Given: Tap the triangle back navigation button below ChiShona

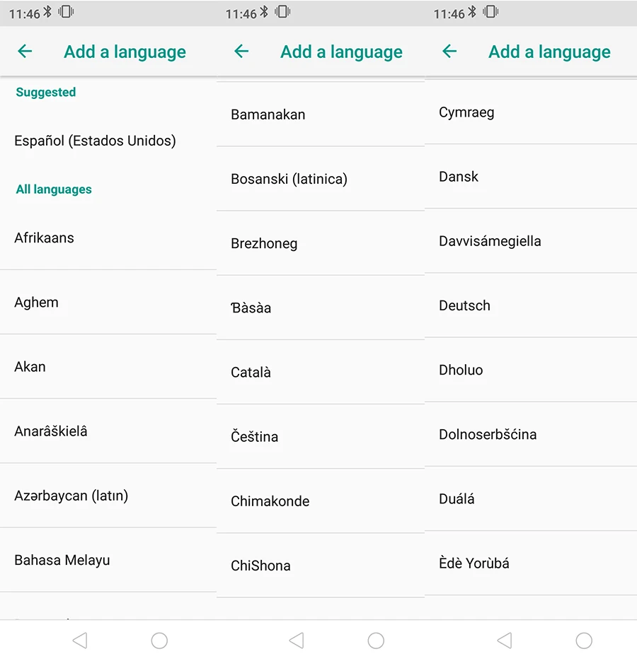Looking at the screenshot, I should point(297,640).
